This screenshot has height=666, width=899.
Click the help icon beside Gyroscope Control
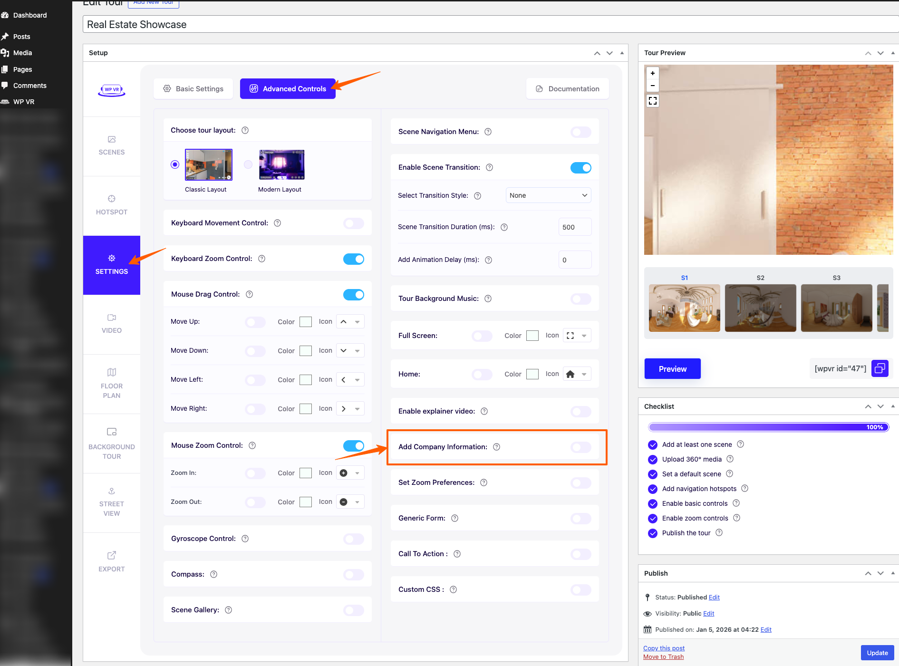(245, 539)
